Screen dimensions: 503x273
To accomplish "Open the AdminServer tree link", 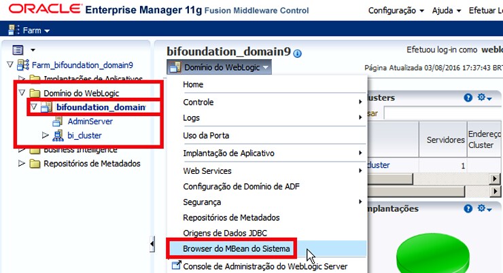I will click(x=90, y=122).
